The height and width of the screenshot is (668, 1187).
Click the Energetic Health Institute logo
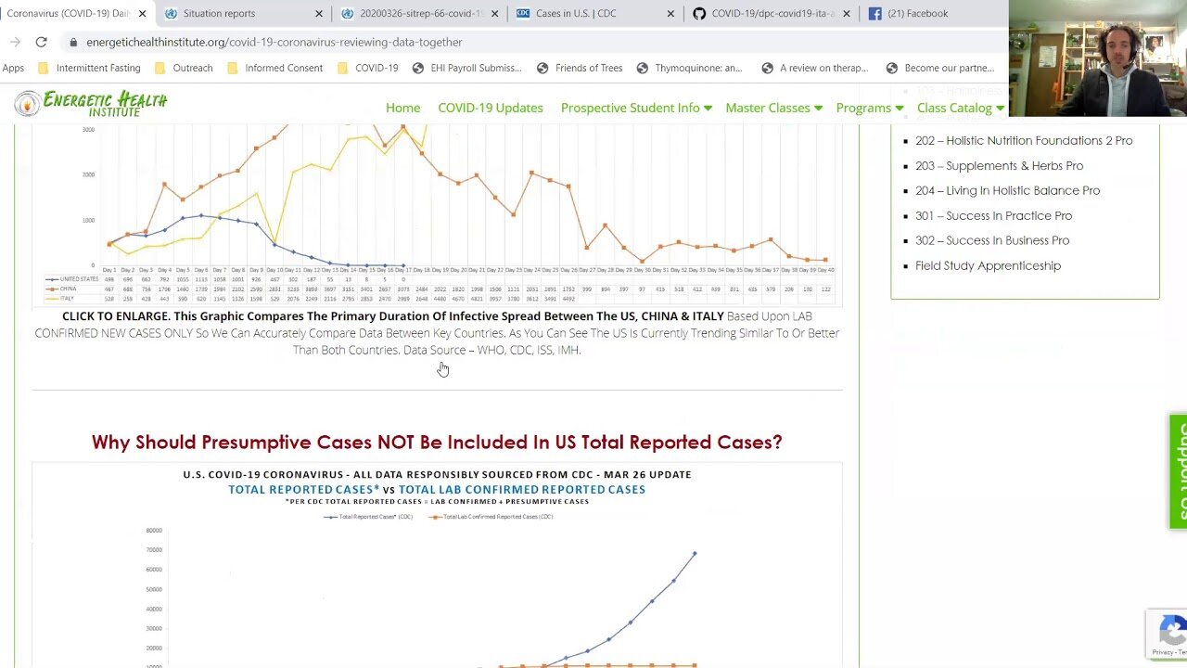[91, 103]
